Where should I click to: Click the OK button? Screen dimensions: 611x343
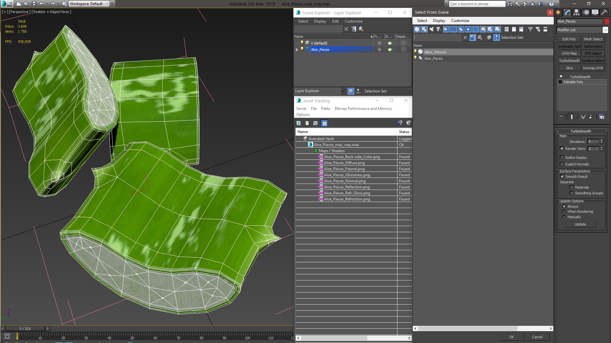[x=511, y=337]
